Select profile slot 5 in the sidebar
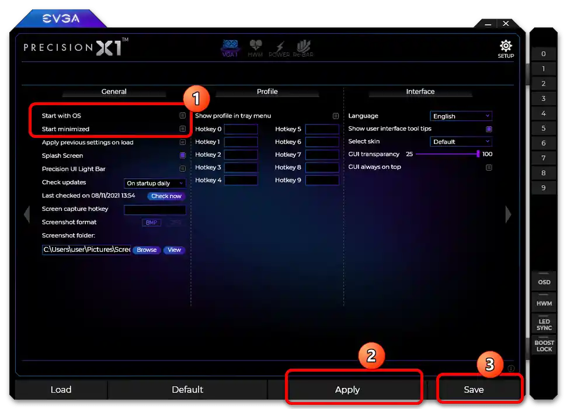 pyautogui.click(x=543, y=128)
